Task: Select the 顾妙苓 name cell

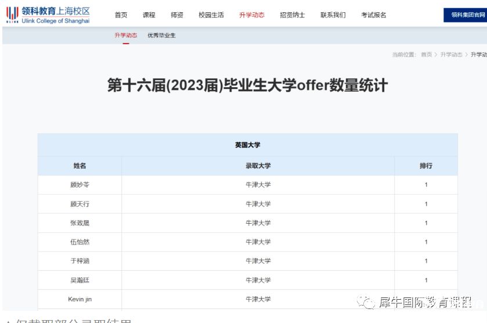Action: click(80, 185)
